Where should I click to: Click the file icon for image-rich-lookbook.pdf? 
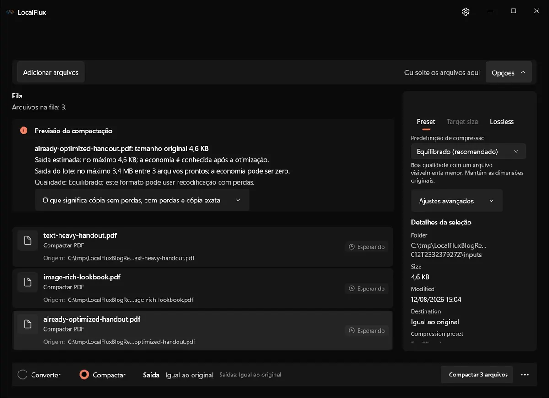click(x=27, y=282)
